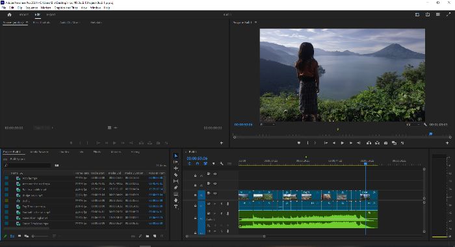Step forward one frame in Program monitor
Image resolution: width=455 pixels, height=247 pixels.
click(351, 143)
